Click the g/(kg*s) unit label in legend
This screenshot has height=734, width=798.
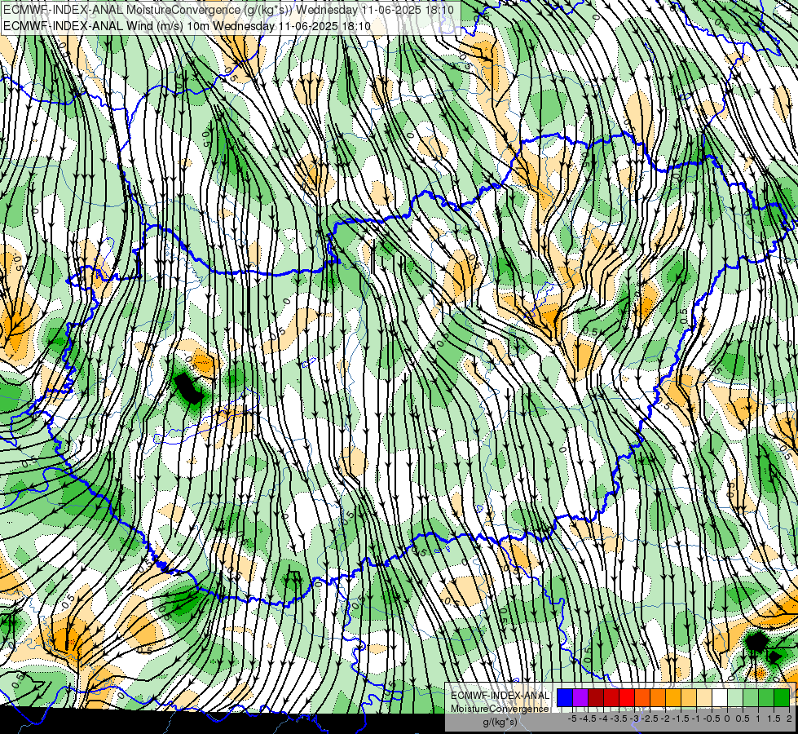[500, 723]
